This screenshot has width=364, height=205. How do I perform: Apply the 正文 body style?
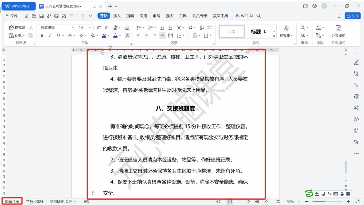coord(232,32)
